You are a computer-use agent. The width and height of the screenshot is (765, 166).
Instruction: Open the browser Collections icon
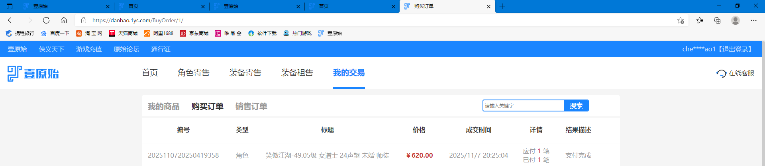(717, 20)
